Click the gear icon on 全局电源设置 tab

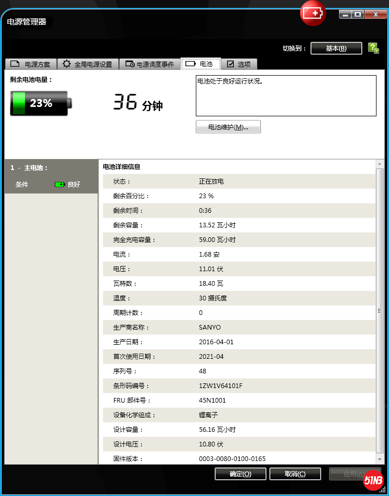click(x=67, y=64)
